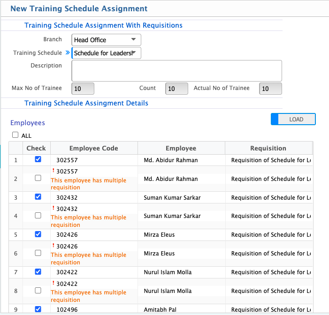329x315 pixels.
Task: Click the warning icon next to second 302426
Action: pos(54,246)
